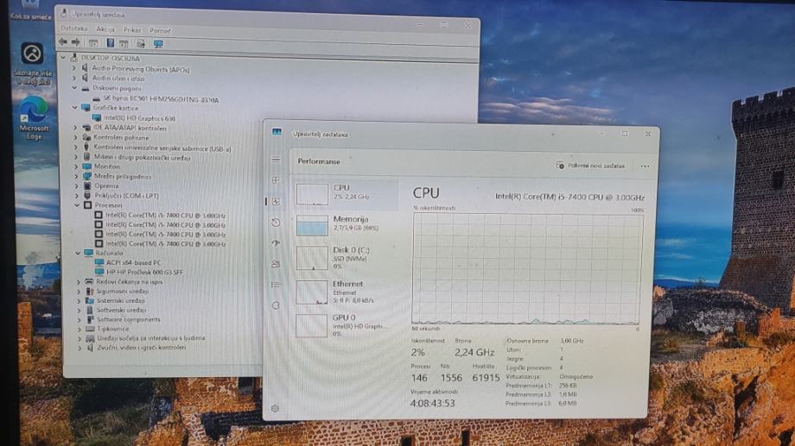Screen dimensions: 795x446
Task: Collapse the DESKTOP root computer node
Action: 63,58
